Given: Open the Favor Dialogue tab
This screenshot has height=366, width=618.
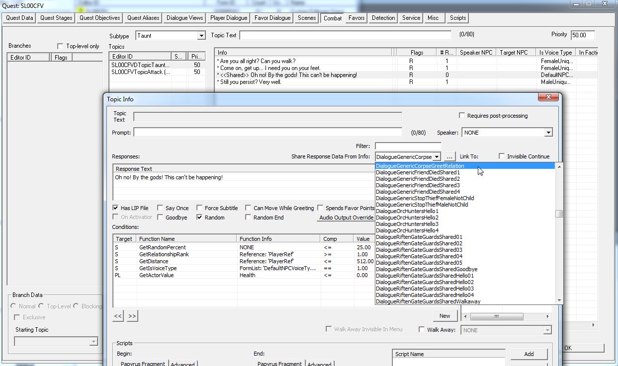Looking at the screenshot, I should 272,18.
